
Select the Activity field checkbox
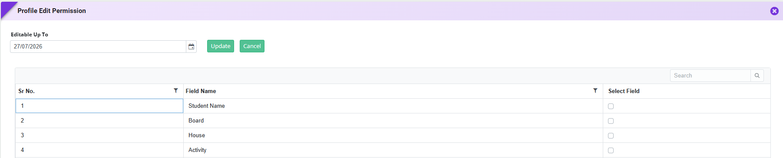(611, 150)
